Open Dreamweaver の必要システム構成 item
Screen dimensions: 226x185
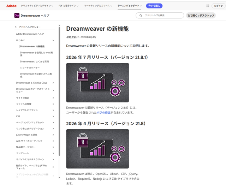click(x=36, y=75)
